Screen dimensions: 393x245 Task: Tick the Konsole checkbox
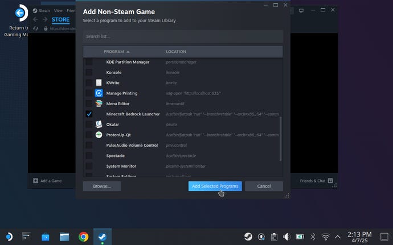(x=89, y=72)
